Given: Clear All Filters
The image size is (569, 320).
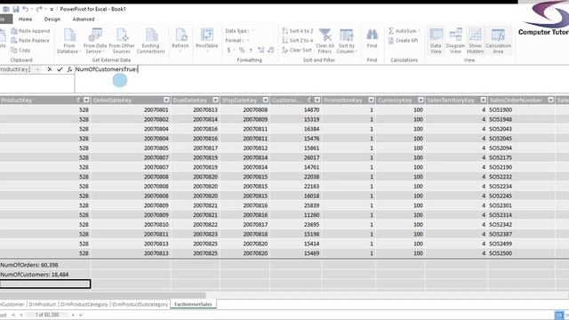Looking at the screenshot, I should click(325, 41).
